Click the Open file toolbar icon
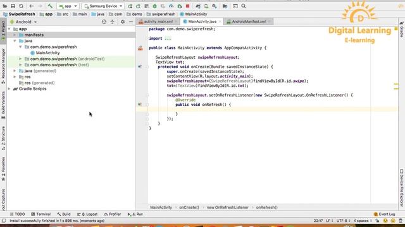Image resolution: width=405 pixels, height=227 pixels. tap(5, 6)
